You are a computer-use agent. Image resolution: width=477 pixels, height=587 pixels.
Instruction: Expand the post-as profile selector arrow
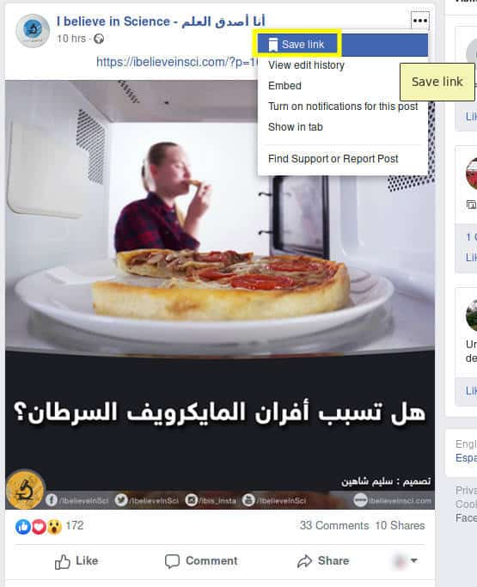click(x=413, y=560)
